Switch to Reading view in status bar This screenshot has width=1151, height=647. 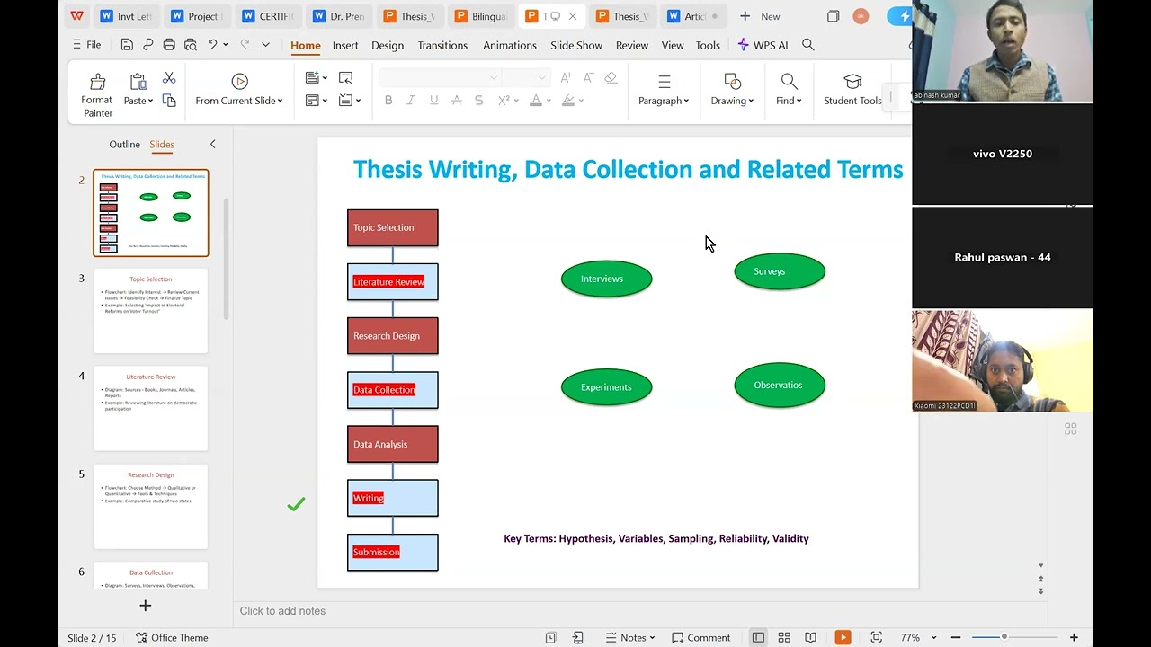(810, 638)
